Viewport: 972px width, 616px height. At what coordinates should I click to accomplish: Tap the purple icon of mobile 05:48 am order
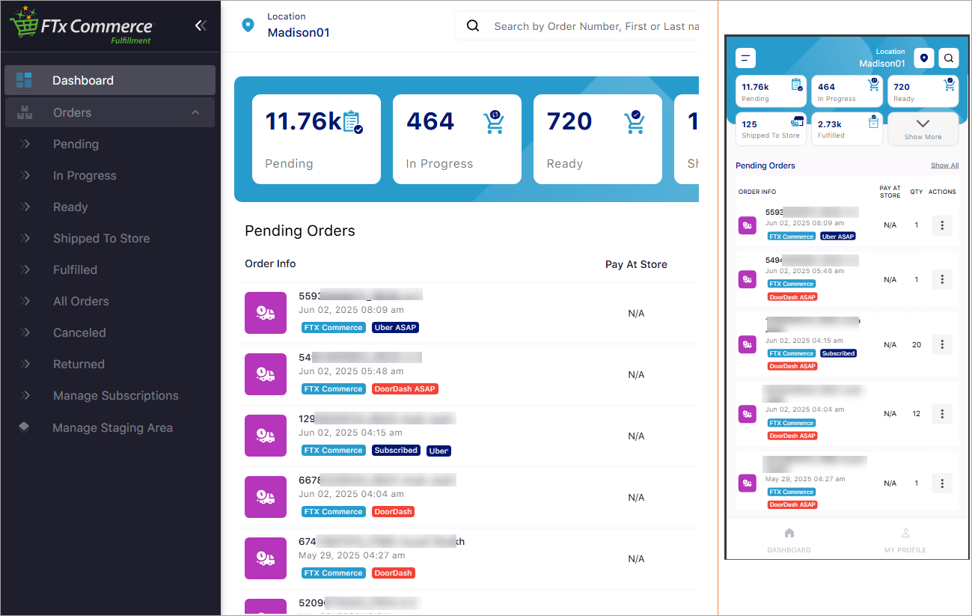pos(747,280)
